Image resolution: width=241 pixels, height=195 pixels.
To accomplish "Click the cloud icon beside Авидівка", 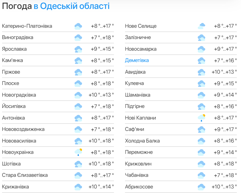I will point(201,72).
